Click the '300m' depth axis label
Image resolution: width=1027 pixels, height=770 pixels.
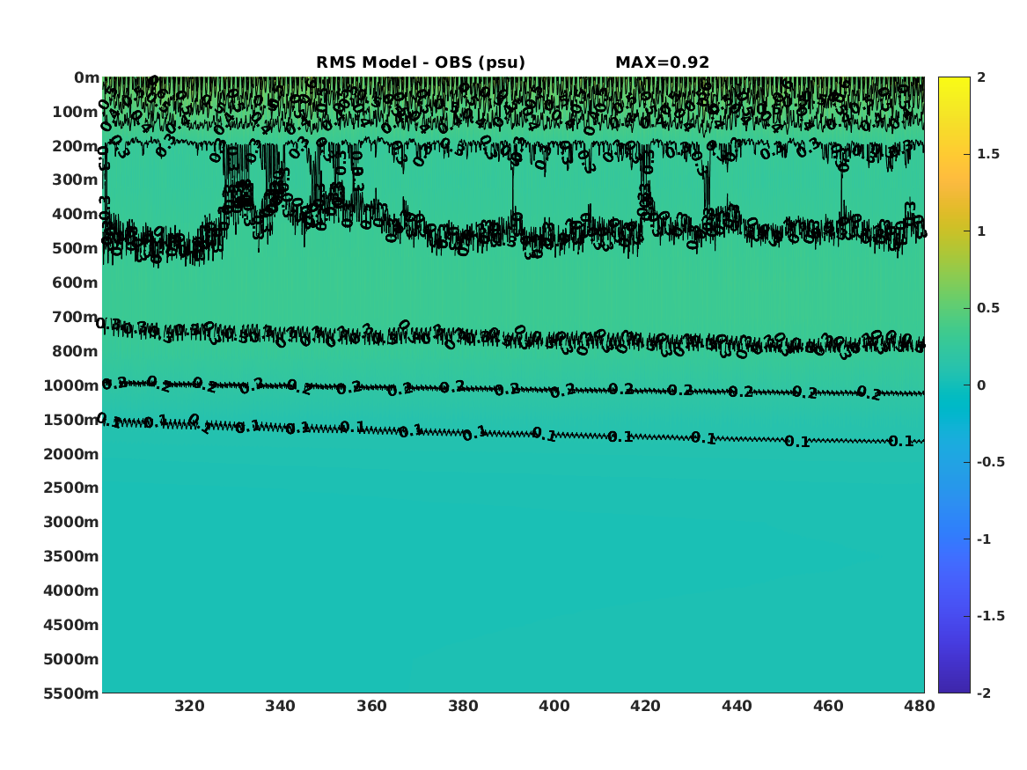click(76, 180)
